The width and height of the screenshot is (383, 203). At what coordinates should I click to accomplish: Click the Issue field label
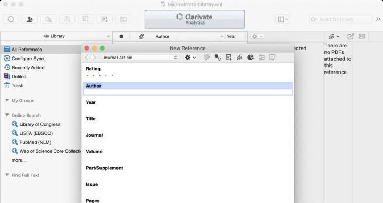click(x=92, y=184)
